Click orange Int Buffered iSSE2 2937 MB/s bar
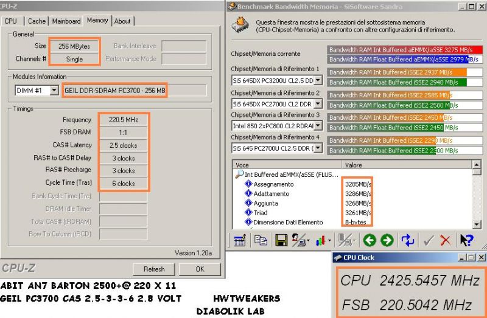Image resolution: width=487 pixels, height=318 pixels. pyautogui.click(x=405, y=72)
